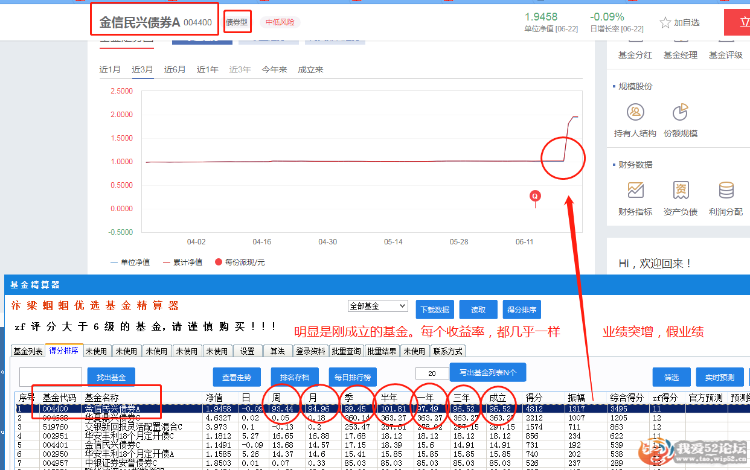Switch to the 基金列表 tab
Image resolution: width=750 pixels, height=470 pixels.
click(28, 351)
